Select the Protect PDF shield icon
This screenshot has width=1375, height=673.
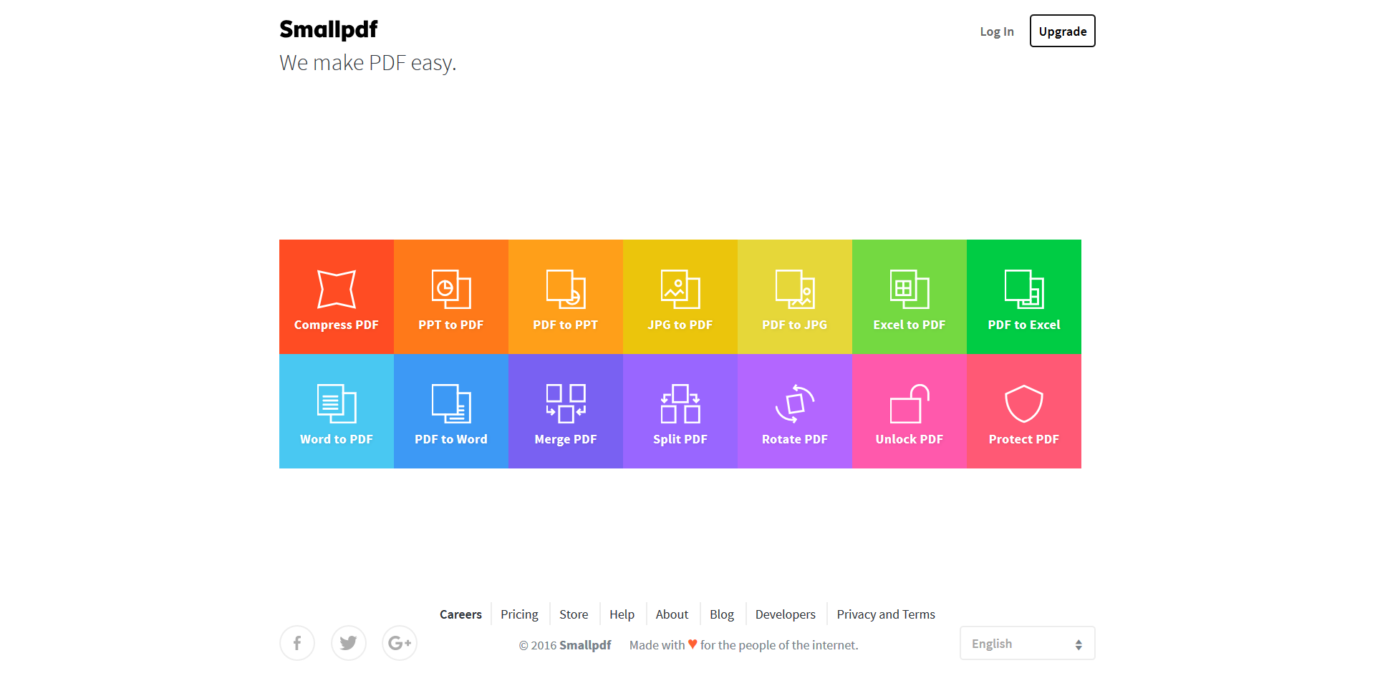point(1024,403)
